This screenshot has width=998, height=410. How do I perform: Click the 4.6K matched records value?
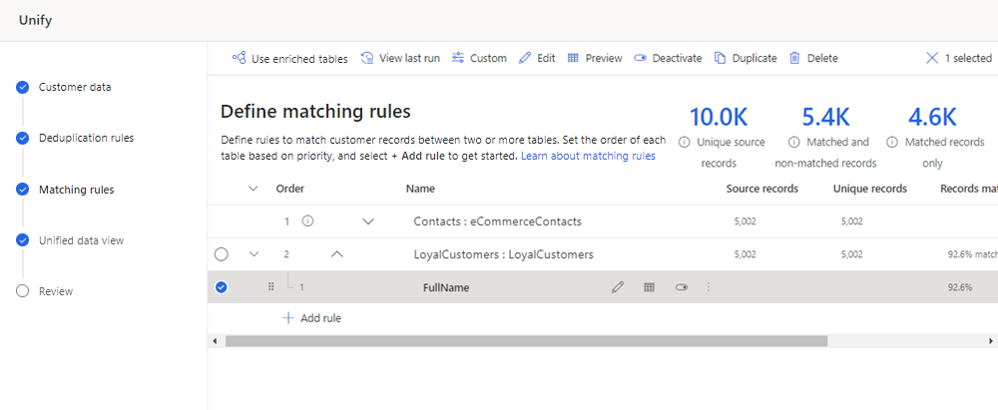coord(932,117)
